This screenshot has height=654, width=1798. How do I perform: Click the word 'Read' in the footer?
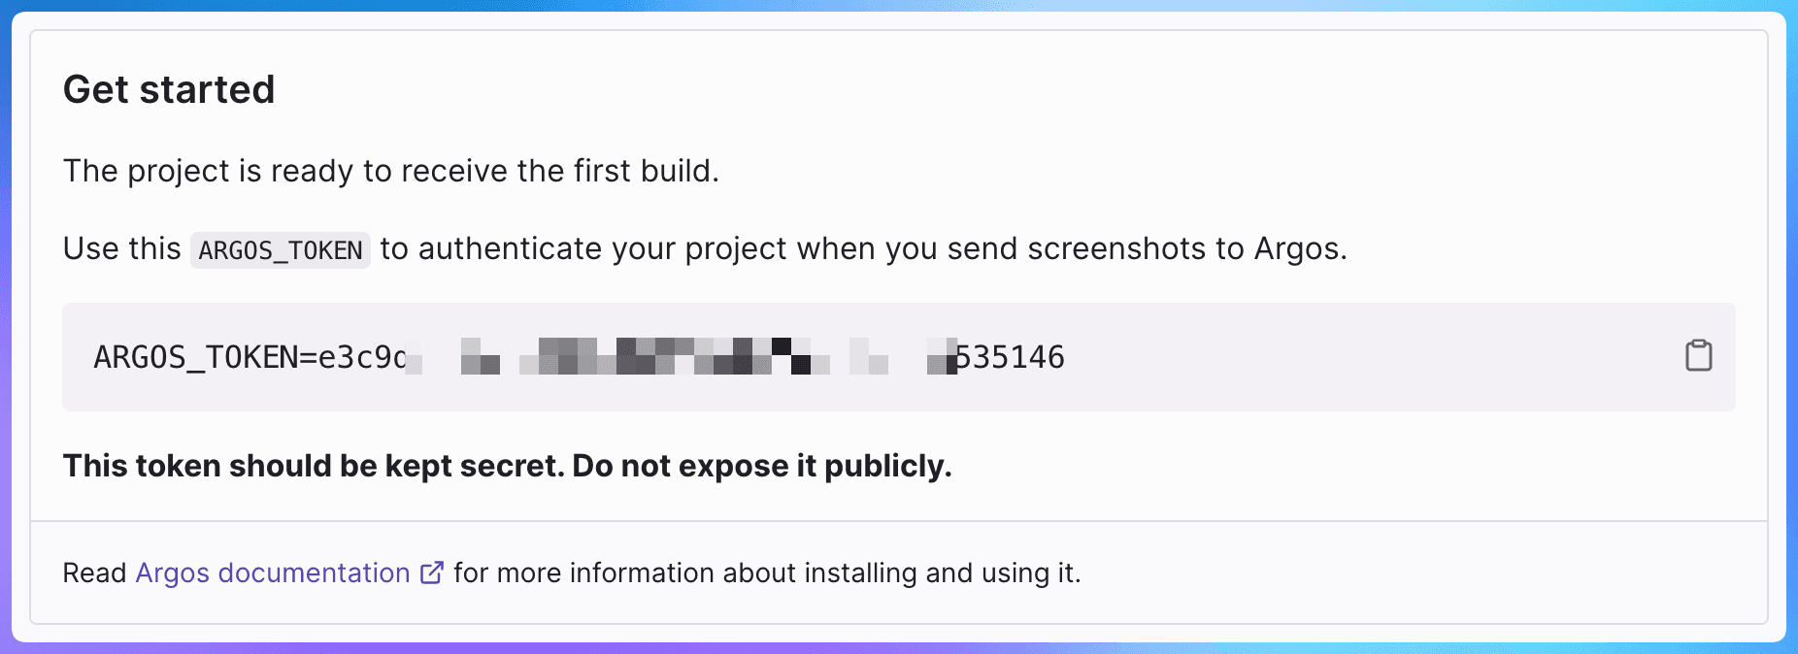click(94, 573)
